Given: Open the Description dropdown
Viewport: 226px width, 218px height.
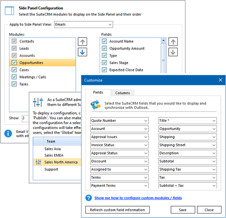Looking at the screenshot, I should click(188, 153).
